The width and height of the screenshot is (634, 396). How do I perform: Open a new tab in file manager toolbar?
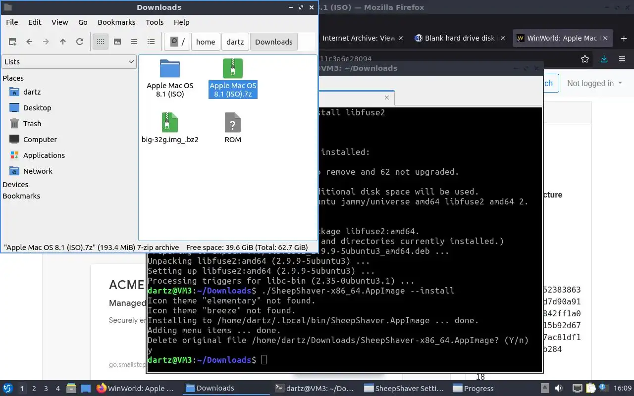pos(12,42)
